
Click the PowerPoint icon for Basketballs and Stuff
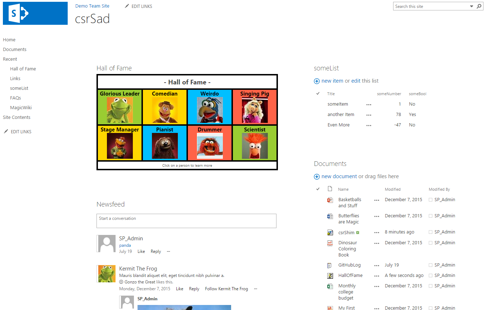pos(330,200)
